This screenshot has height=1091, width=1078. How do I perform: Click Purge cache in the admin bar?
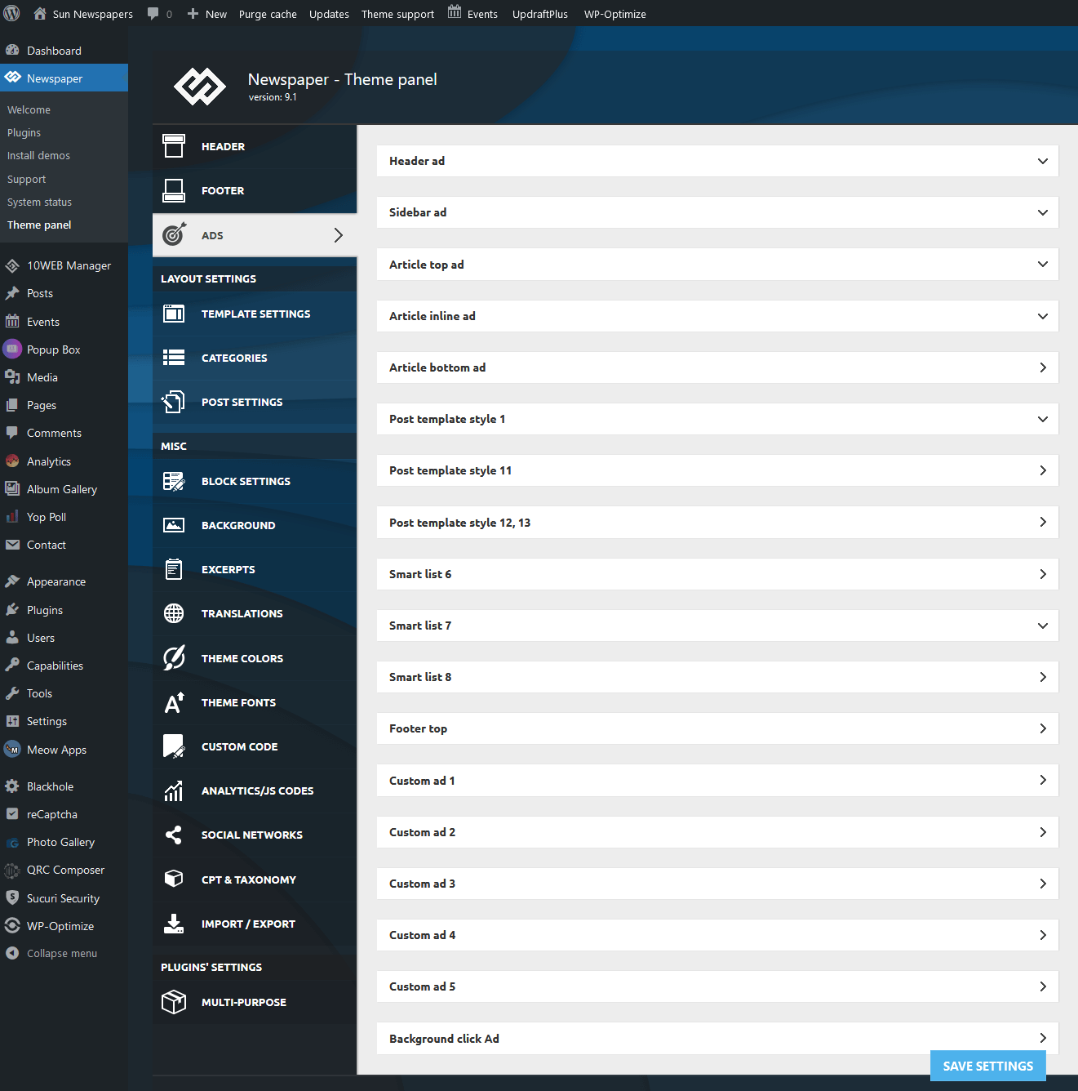coord(268,14)
